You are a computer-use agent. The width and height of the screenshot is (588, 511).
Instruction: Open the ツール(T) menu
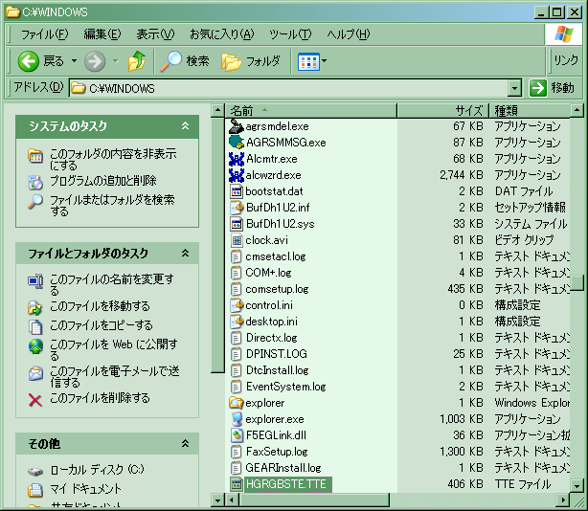(x=290, y=34)
